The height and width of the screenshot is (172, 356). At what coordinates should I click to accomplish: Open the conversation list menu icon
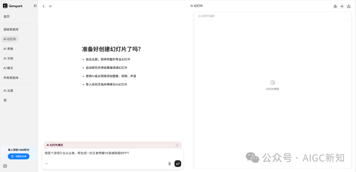50,6
